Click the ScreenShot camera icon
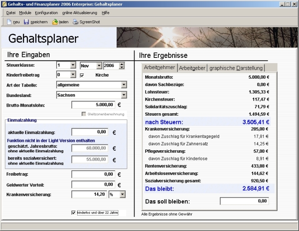This screenshot has height=231, width=299. coord(75,22)
